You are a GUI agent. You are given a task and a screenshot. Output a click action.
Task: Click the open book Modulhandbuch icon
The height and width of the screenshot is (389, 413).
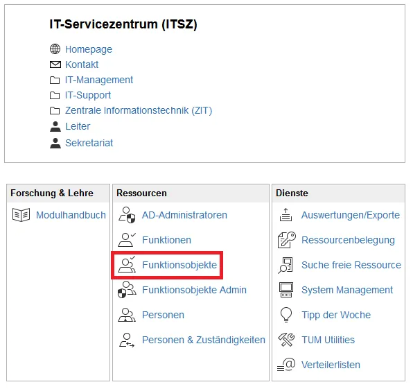(21, 215)
